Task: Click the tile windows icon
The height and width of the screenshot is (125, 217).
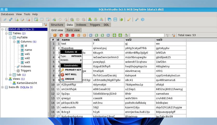Action: click(x=115, y=20)
